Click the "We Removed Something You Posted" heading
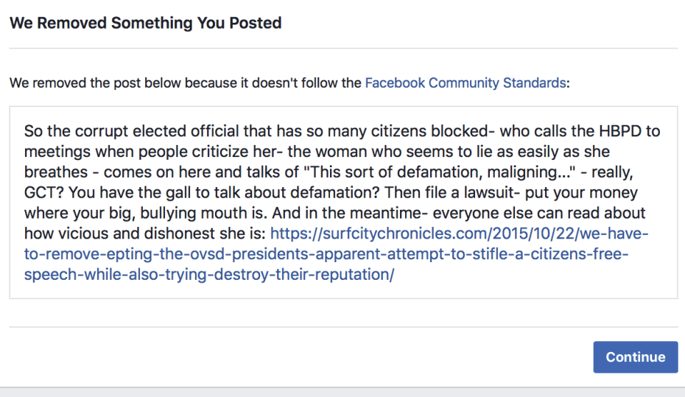This screenshot has width=685, height=397. pos(145,23)
